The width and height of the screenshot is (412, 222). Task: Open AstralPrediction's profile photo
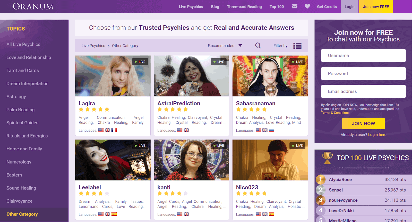coord(191,76)
